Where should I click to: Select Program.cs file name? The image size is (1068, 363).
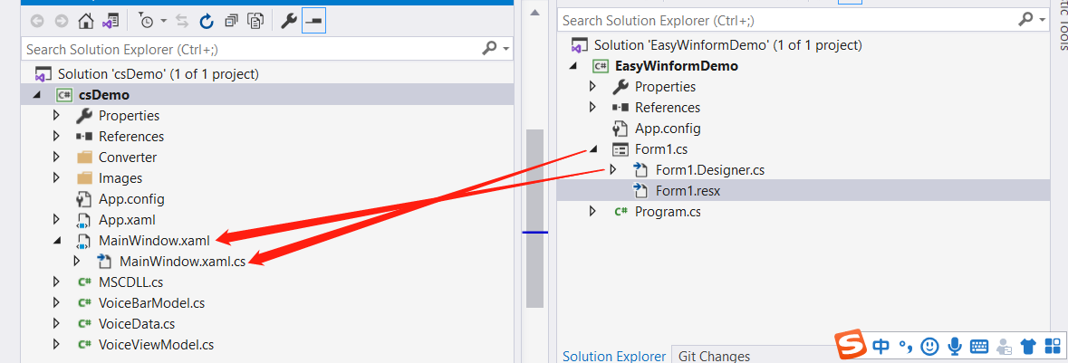pyautogui.click(x=668, y=212)
